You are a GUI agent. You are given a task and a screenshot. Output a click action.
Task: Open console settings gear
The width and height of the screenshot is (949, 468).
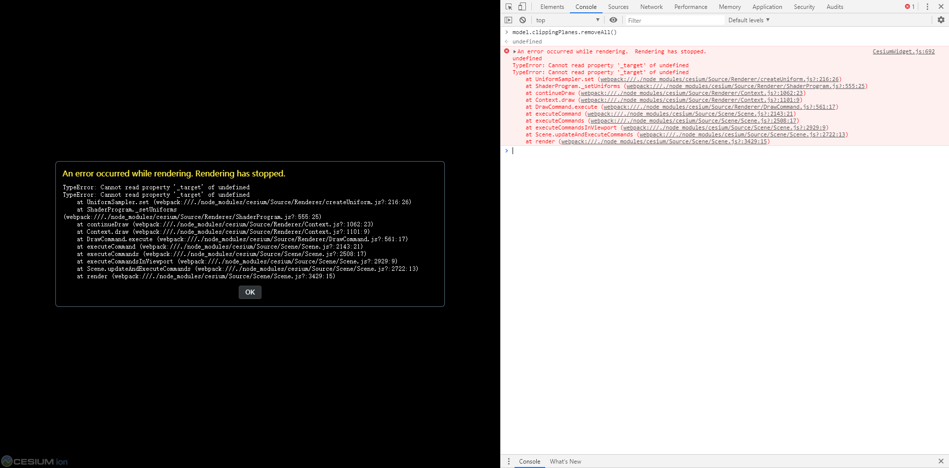coord(941,20)
